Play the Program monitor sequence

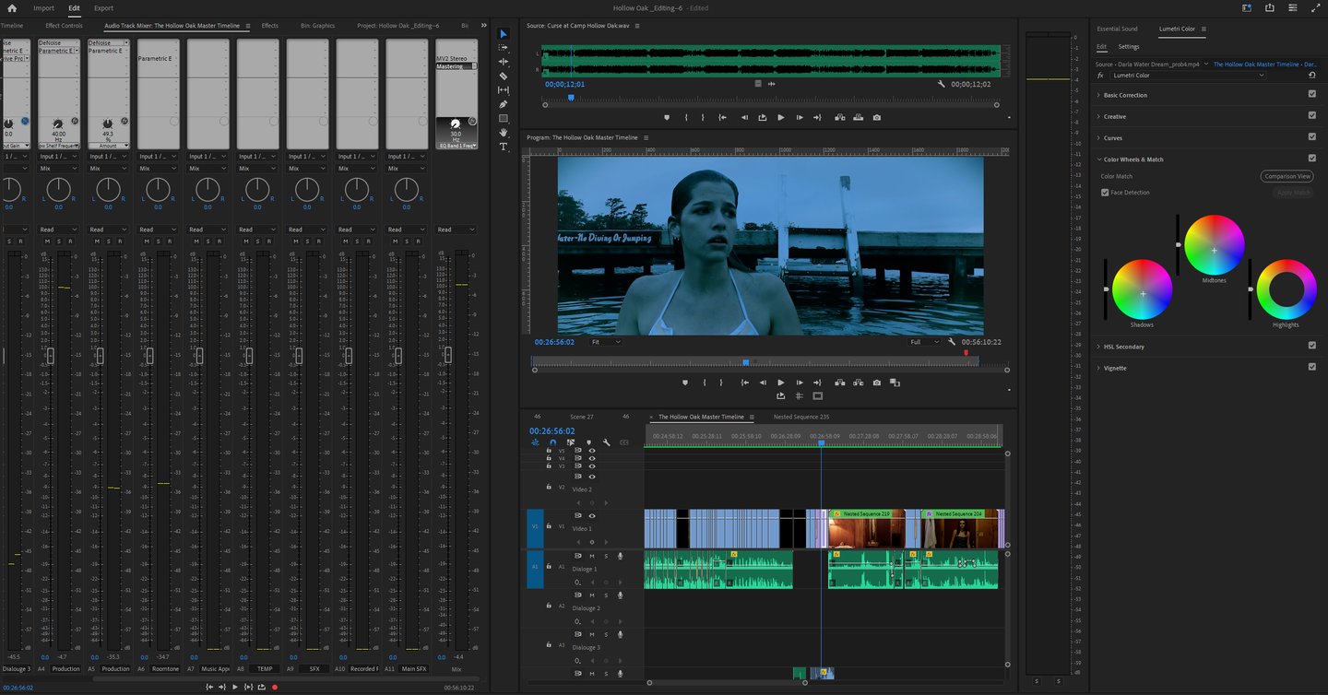tap(780, 383)
